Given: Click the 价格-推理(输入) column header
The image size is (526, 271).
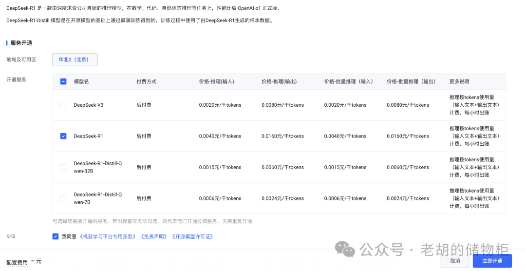Looking at the screenshot, I should tap(216, 81).
